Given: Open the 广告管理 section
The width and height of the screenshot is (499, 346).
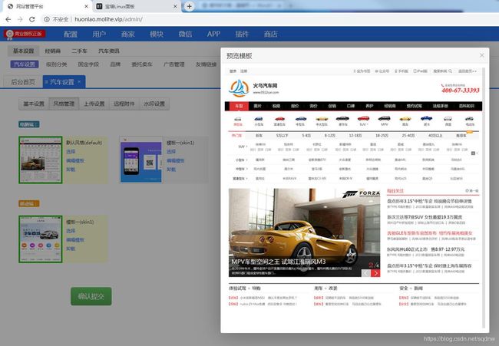Looking at the screenshot, I should 174,64.
